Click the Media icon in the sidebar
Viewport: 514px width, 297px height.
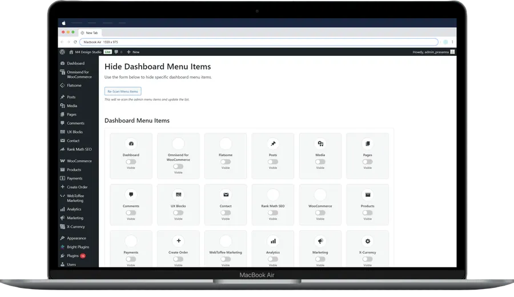pyautogui.click(x=62, y=105)
